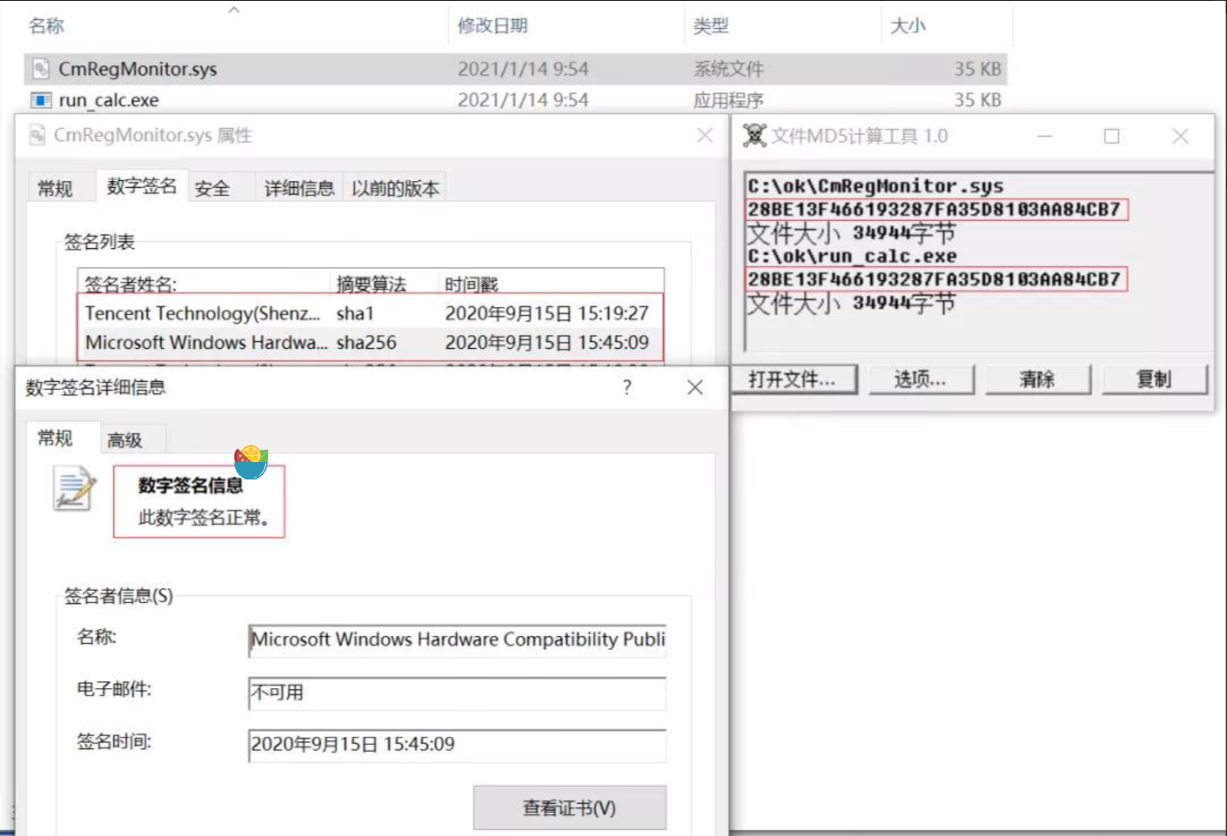The width and height of the screenshot is (1227, 836).
Task: Open the 数字签名 tab
Action: (141, 186)
